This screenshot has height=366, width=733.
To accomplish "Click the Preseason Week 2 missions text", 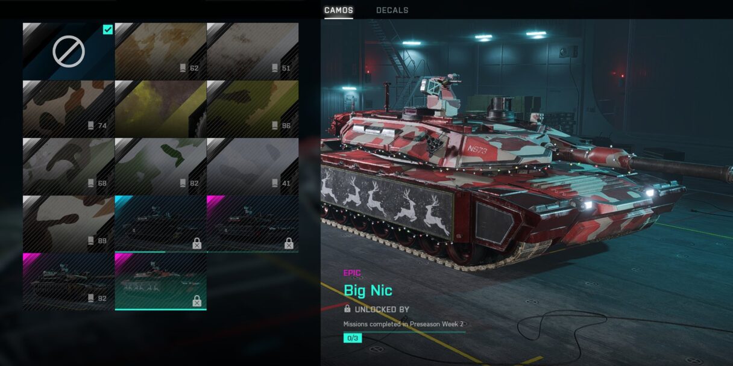I will (x=403, y=324).
